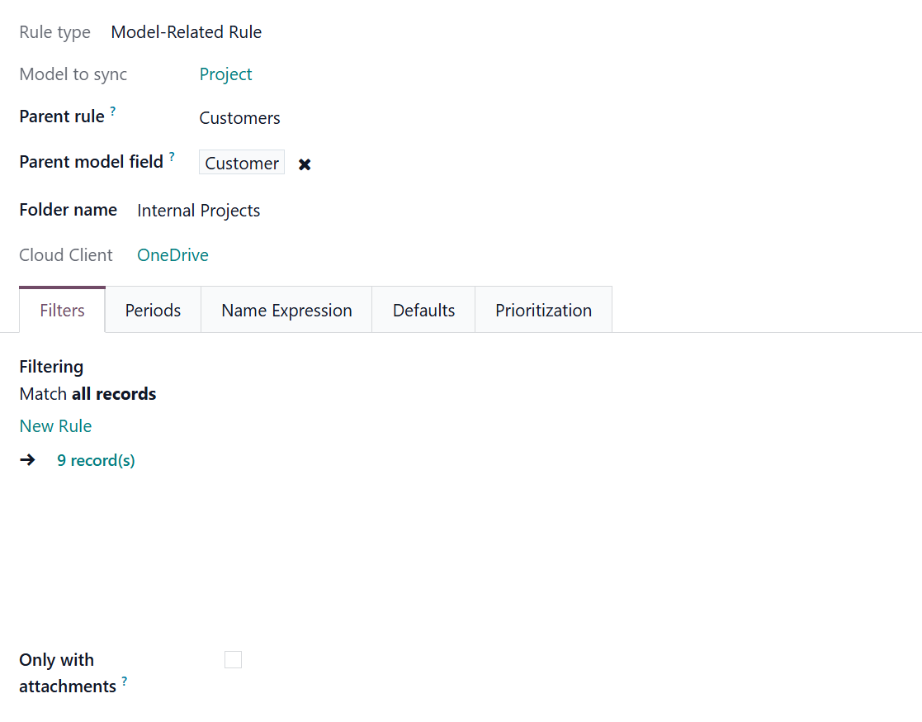
Task: Open the OneDrive cloud client link
Action: (x=173, y=255)
